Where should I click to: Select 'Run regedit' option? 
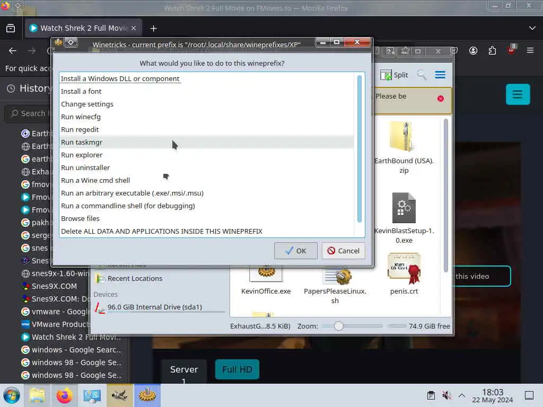click(x=207, y=129)
